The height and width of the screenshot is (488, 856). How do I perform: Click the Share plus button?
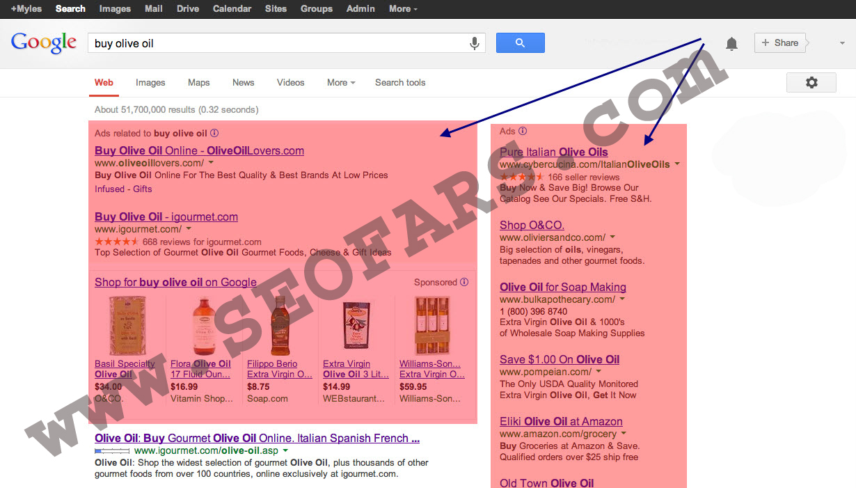tap(780, 42)
